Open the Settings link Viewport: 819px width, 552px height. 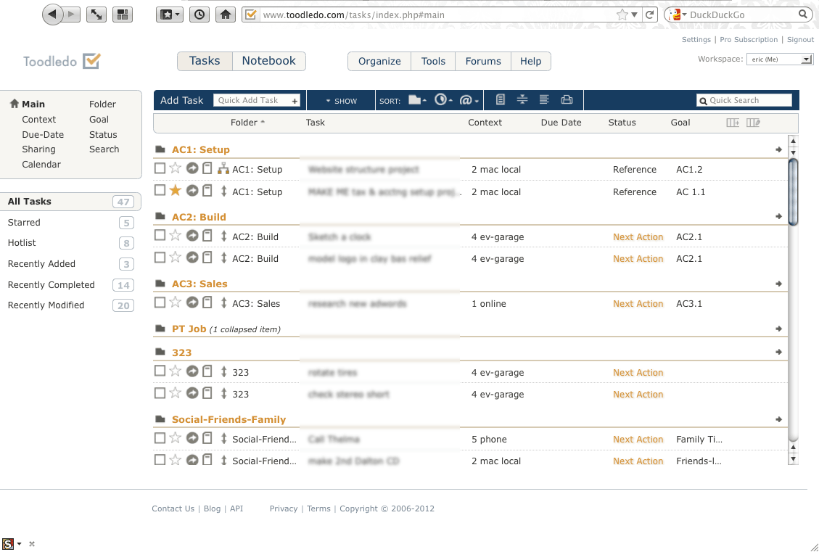696,40
